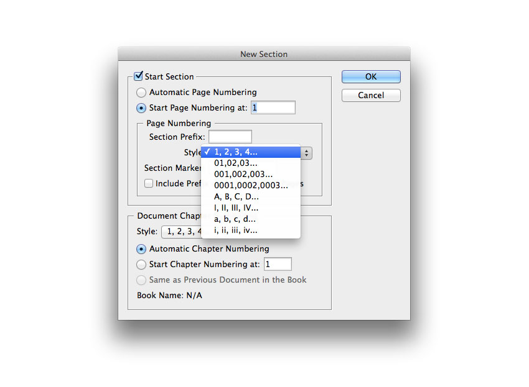Toggle the Include Prefix checkbox

(149, 184)
